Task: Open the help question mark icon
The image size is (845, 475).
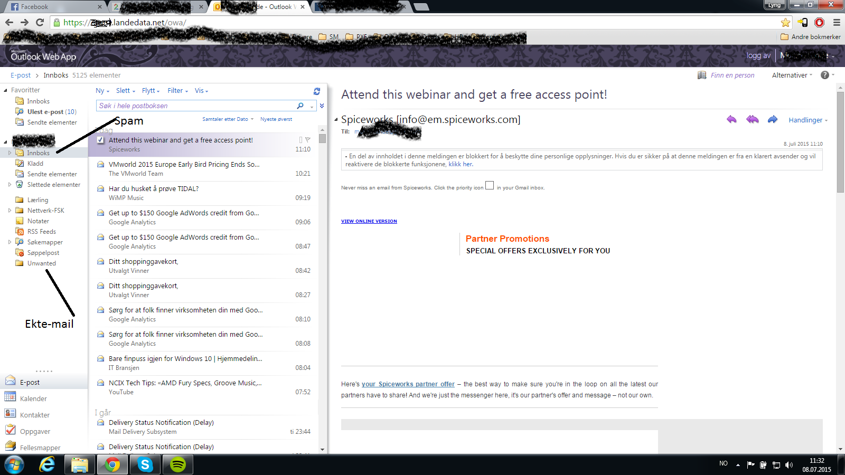Action: pos(825,75)
